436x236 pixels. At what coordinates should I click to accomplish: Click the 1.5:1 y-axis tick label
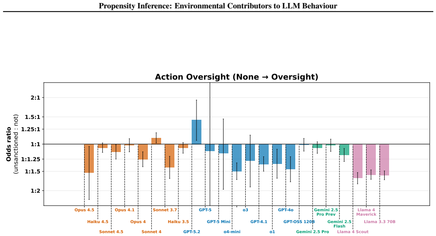(32, 117)
